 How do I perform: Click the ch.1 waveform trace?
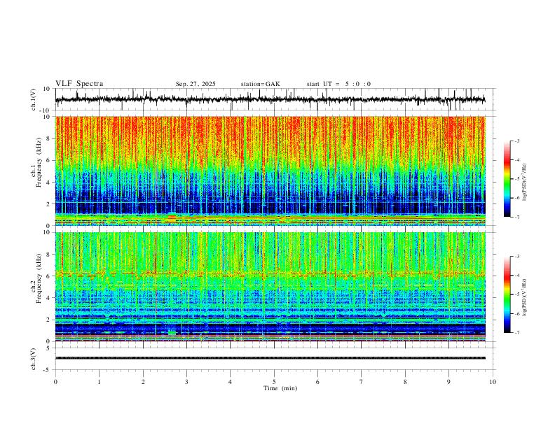pos(270,99)
